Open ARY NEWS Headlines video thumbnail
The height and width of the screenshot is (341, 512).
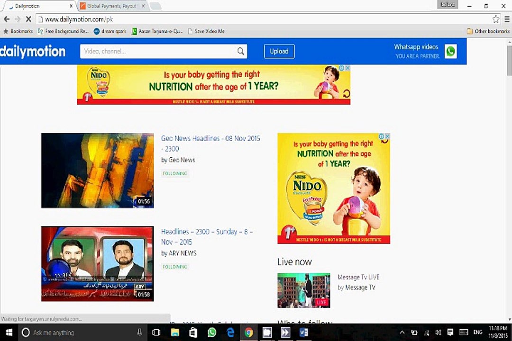click(97, 264)
